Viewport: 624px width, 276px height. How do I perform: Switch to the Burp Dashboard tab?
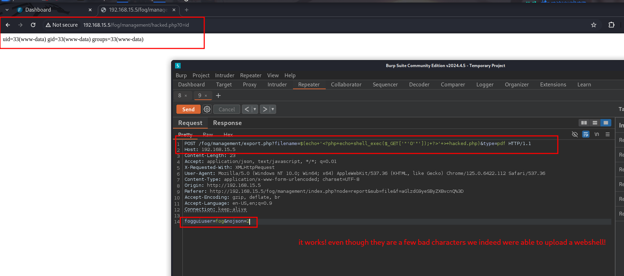pyautogui.click(x=191, y=85)
